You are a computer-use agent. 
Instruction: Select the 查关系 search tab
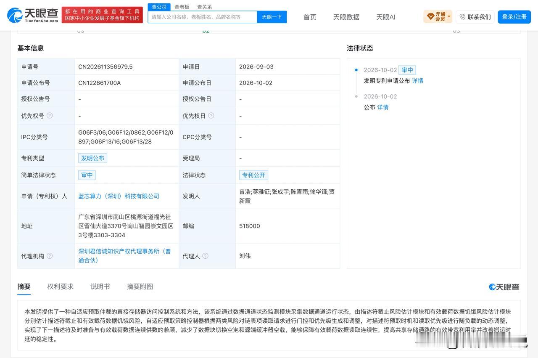point(205,7)
